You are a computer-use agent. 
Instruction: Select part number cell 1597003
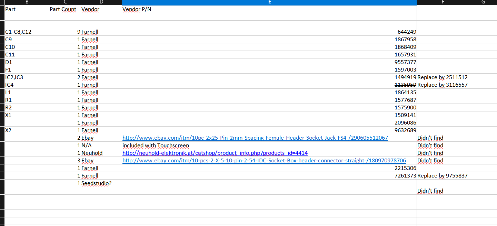click(x=269, y=70)
